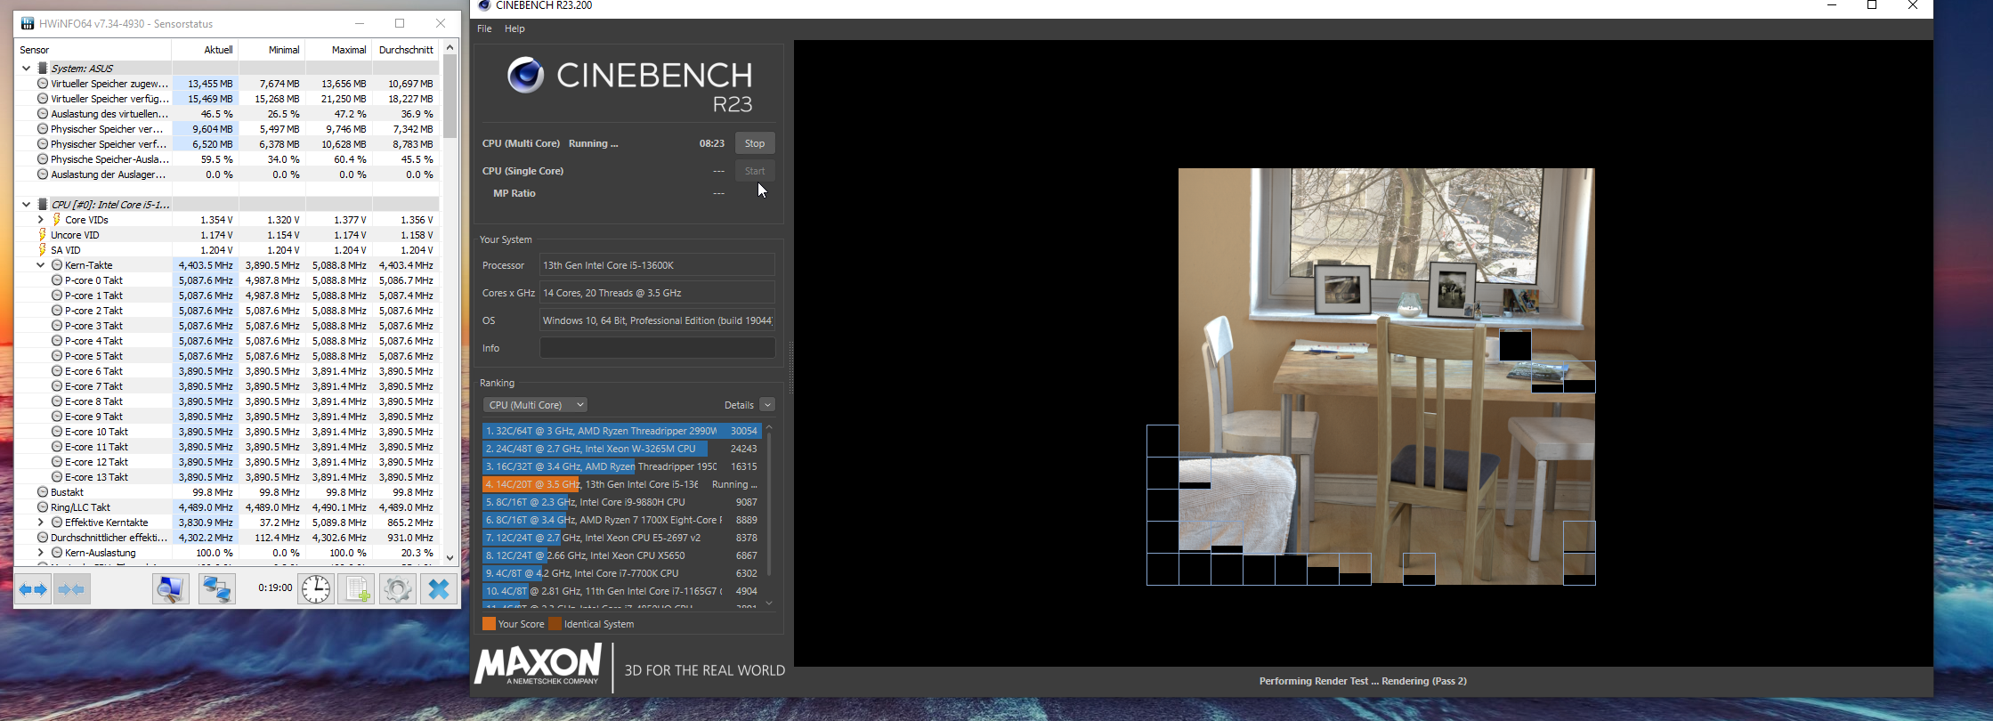This screenshot has height=721, width=1993.
Task: Select the SA VID row
Action: click(x=227, y=250)
